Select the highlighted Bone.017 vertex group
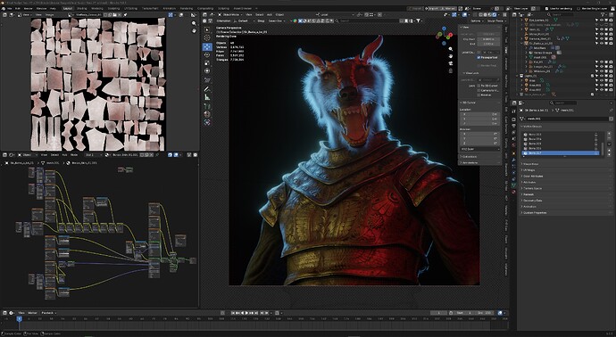This screenshot has height=337, width=616. point(561,153)
